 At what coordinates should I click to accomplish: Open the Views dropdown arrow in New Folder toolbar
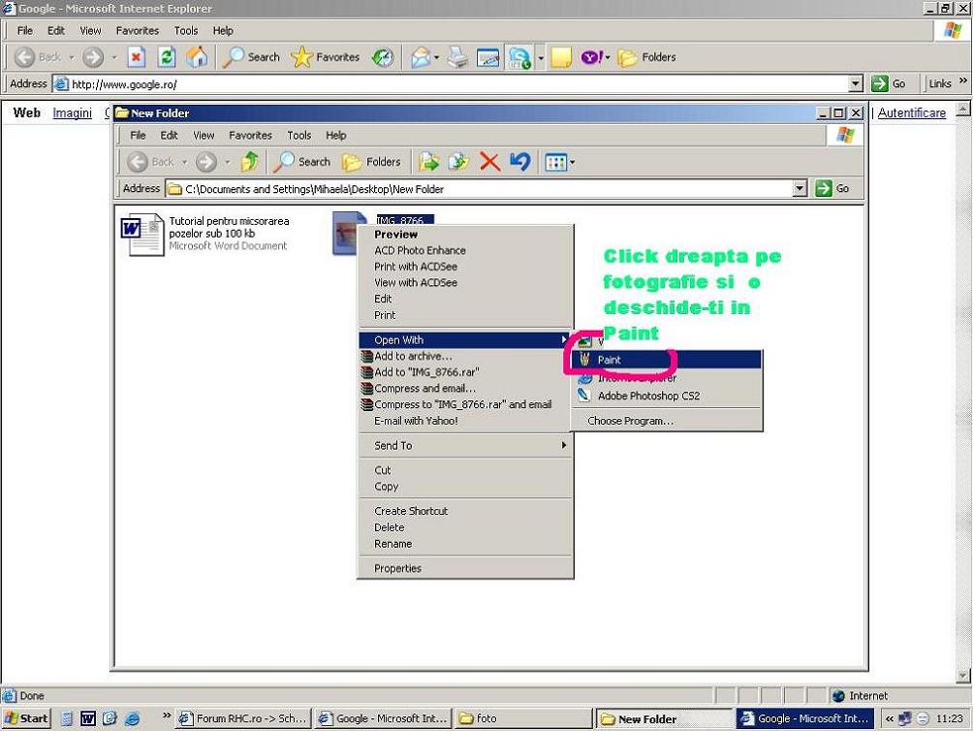[x=572, y=163]
